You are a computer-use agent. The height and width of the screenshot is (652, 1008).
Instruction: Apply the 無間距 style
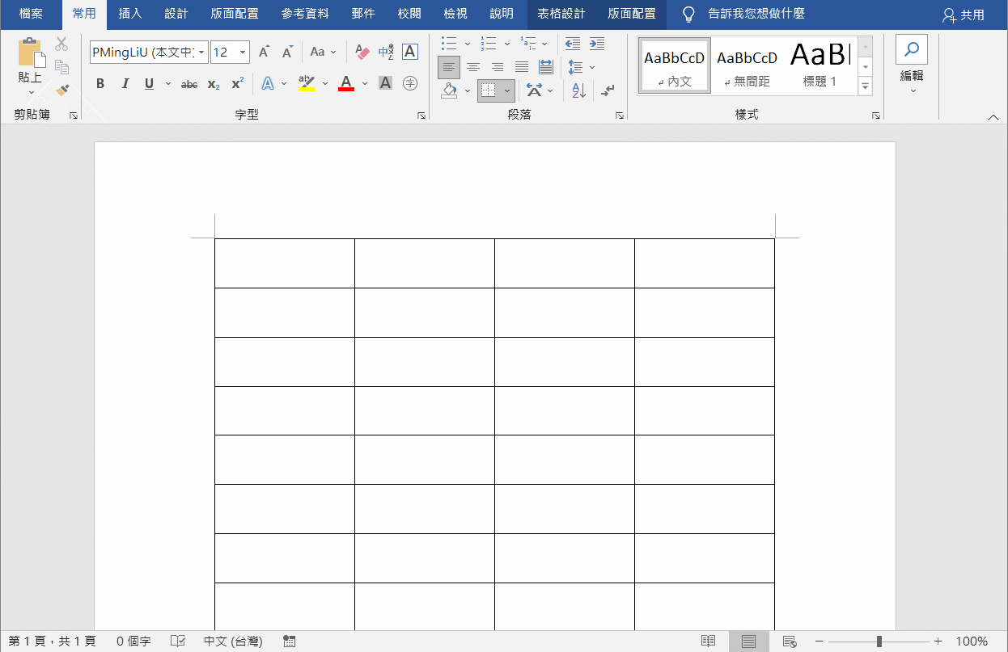click(x=747, y=65)
